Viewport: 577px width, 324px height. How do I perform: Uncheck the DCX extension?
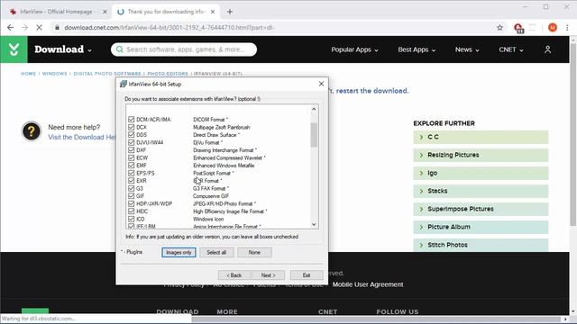point(132,127)
